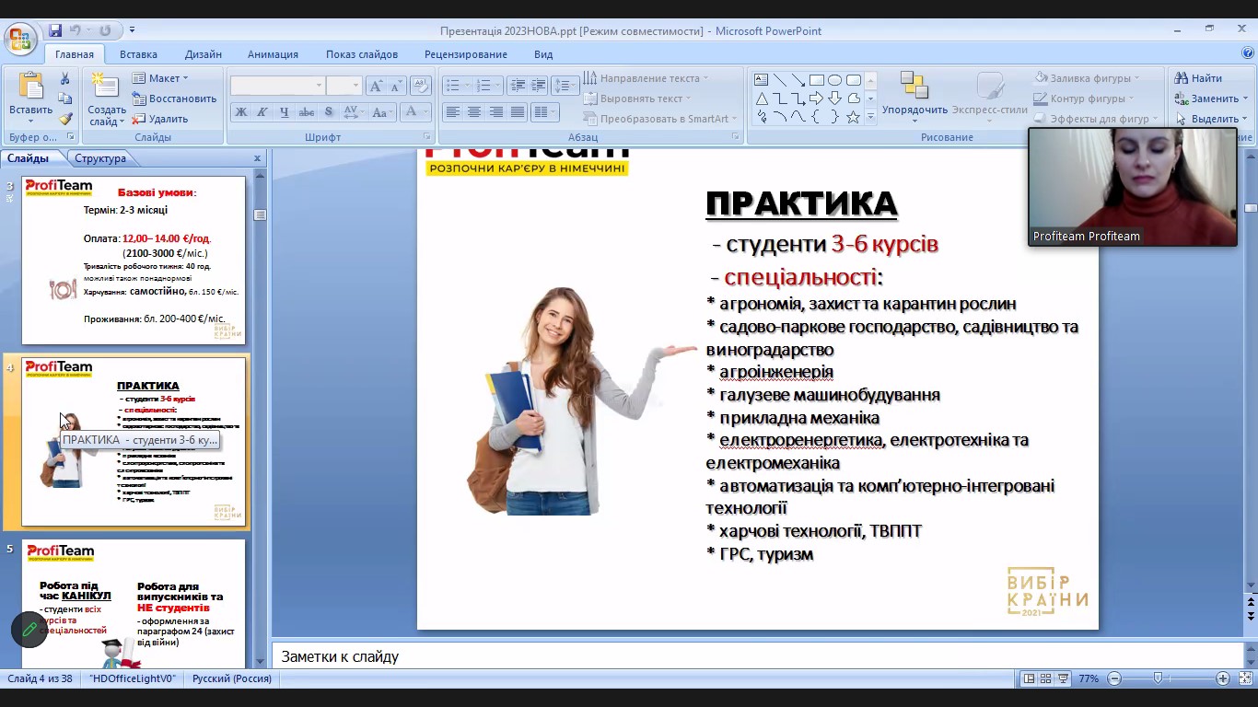Toggle italic К formatting

pos(262,112)
